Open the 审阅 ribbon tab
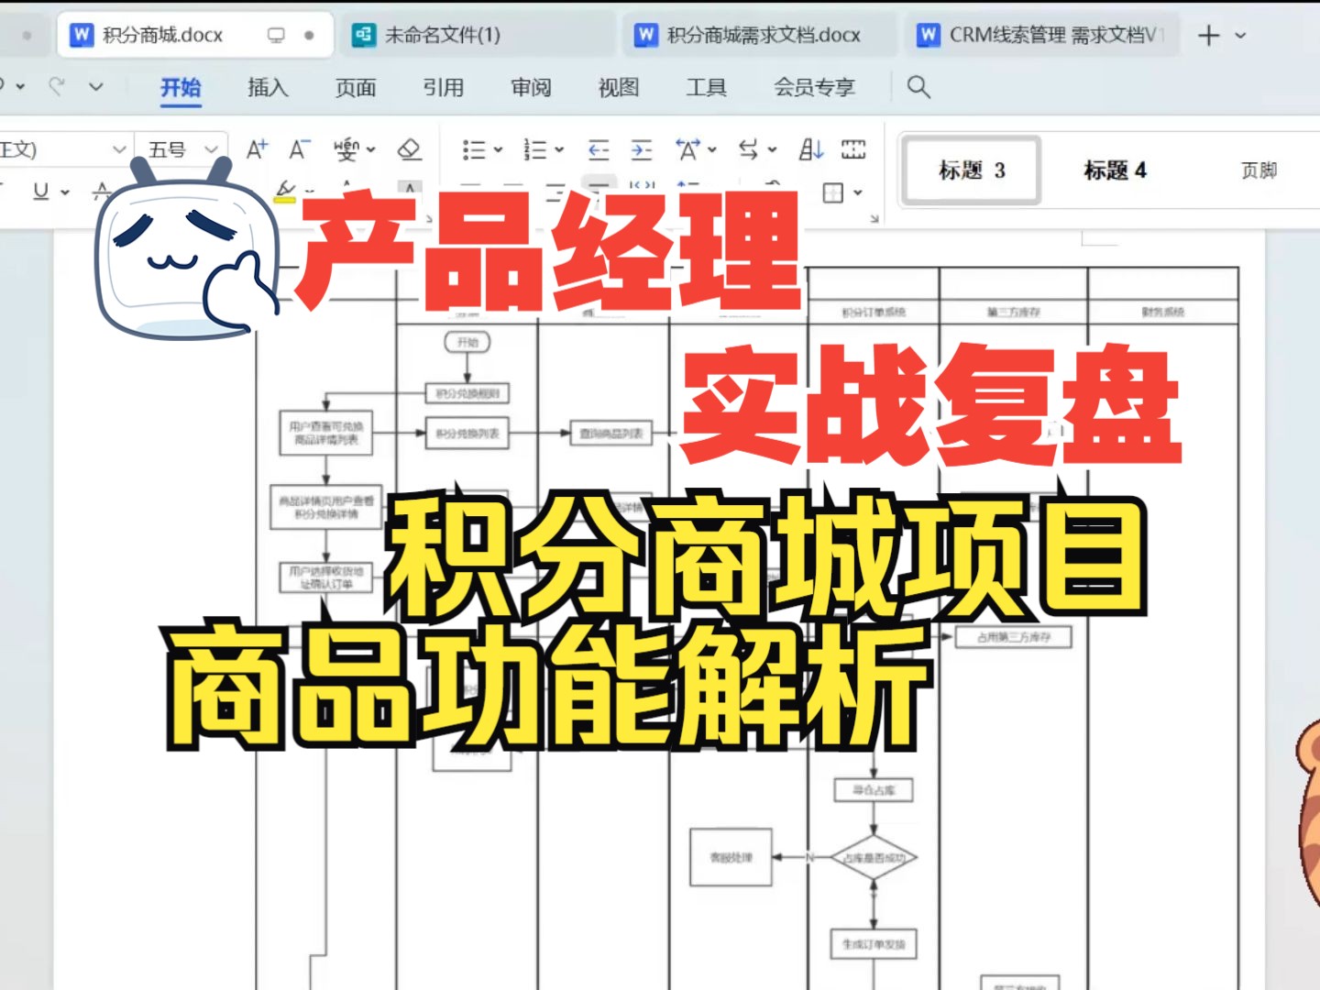Image resolution: width=1320 pixels, height=990 pixels. [531, 87]
